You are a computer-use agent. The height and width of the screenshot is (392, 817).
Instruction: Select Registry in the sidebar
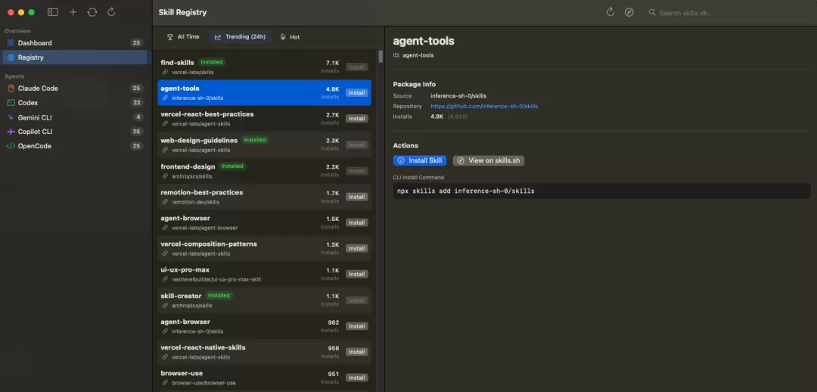click(x=74, y=58)
